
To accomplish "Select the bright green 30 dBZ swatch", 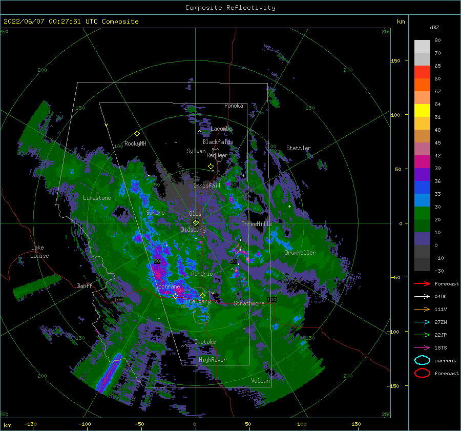I will pyautogui.click(x=422, y=213).
